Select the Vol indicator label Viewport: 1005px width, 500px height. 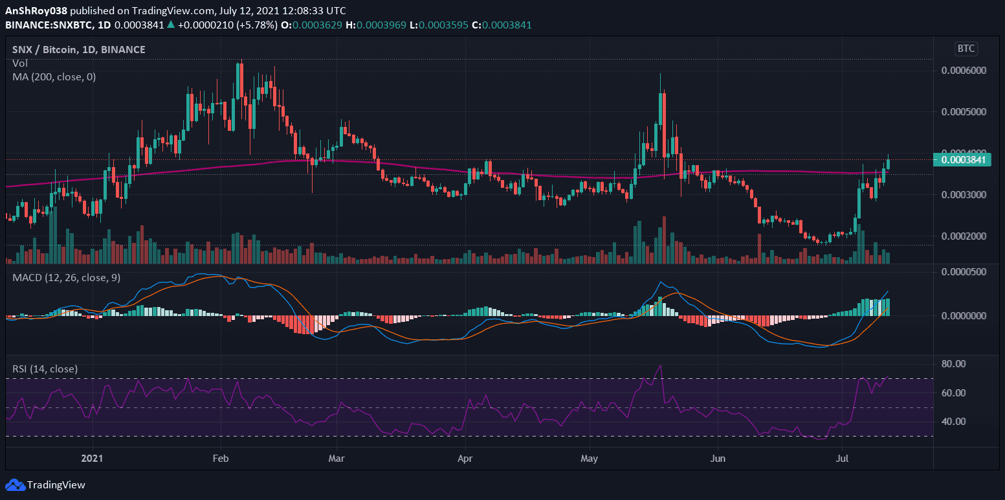pyautogui.click(x=19, y=63)
